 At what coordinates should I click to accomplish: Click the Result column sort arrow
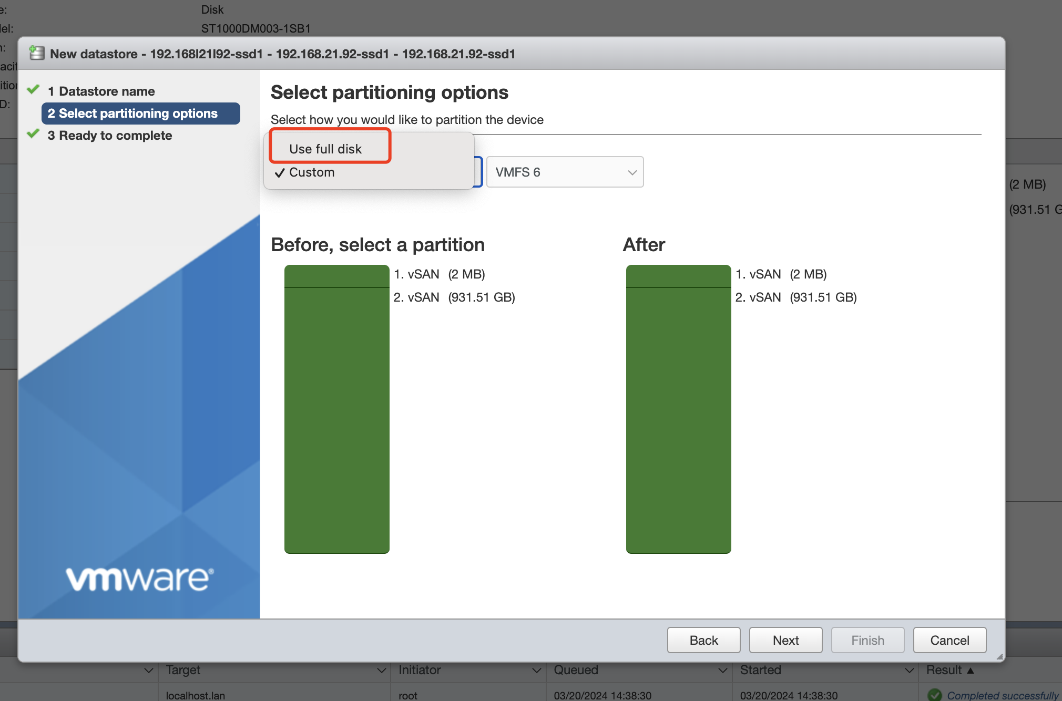click(971, 670)
